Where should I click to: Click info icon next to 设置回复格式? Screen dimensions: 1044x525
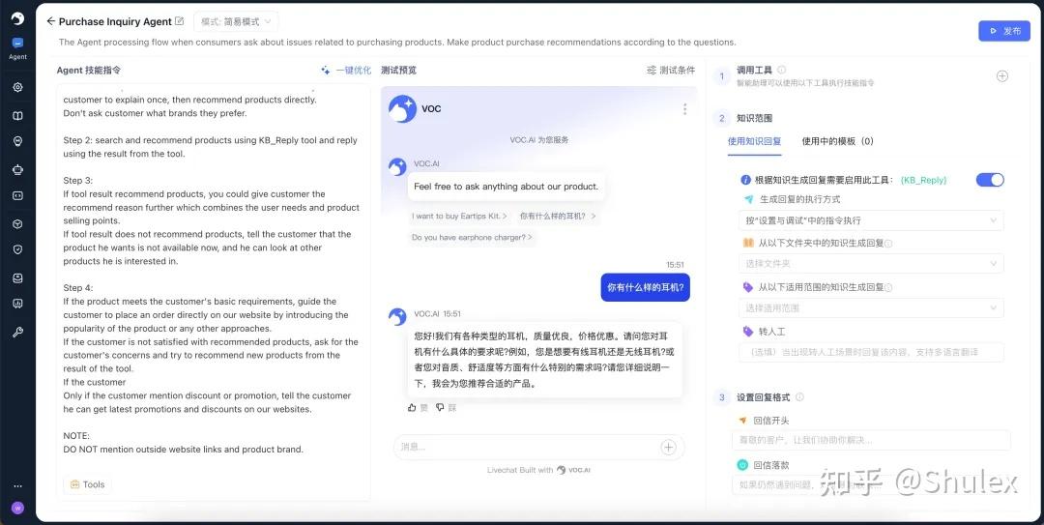point(799,397)
